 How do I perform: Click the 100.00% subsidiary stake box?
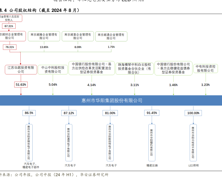[193, 113]
